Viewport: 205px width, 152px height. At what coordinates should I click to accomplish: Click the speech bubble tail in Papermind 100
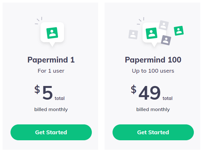(154, 45)
